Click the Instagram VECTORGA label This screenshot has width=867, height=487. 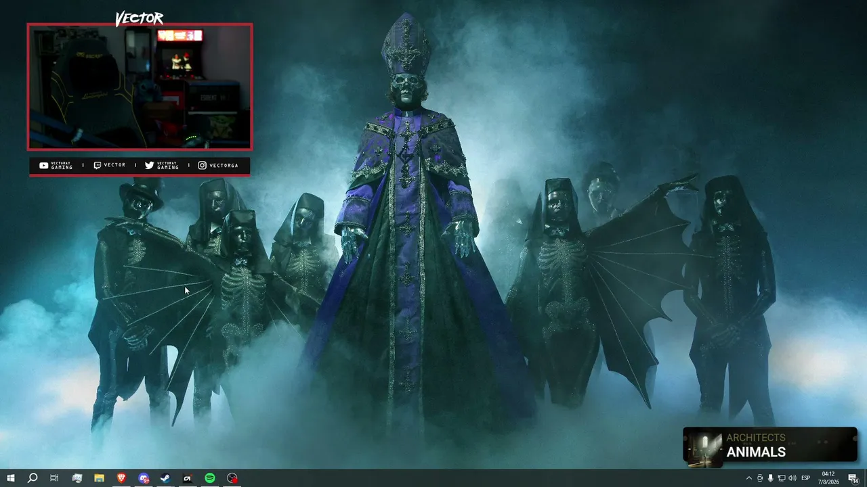(x=217, y=165)
